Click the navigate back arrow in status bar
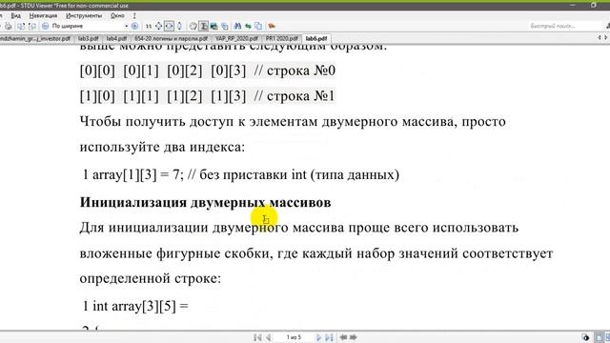Viewport: 610px width, 343px height. [x=343, y=337]
